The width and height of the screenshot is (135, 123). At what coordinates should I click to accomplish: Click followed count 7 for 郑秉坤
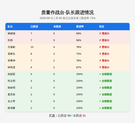[31, 61]
